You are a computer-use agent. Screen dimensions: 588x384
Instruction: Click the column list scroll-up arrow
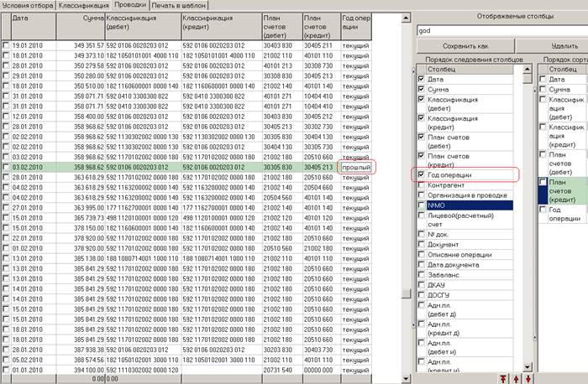528,70
